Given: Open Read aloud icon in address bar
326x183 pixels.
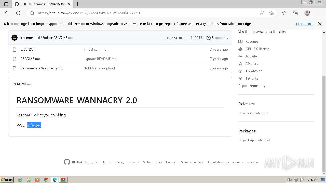Looking at the screenshot, I should pos(262,13).
